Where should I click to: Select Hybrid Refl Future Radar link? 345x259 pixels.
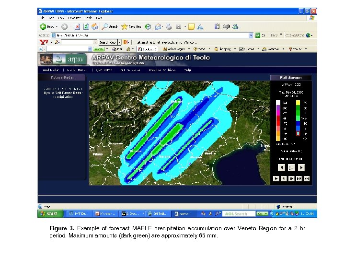(63, 93)
